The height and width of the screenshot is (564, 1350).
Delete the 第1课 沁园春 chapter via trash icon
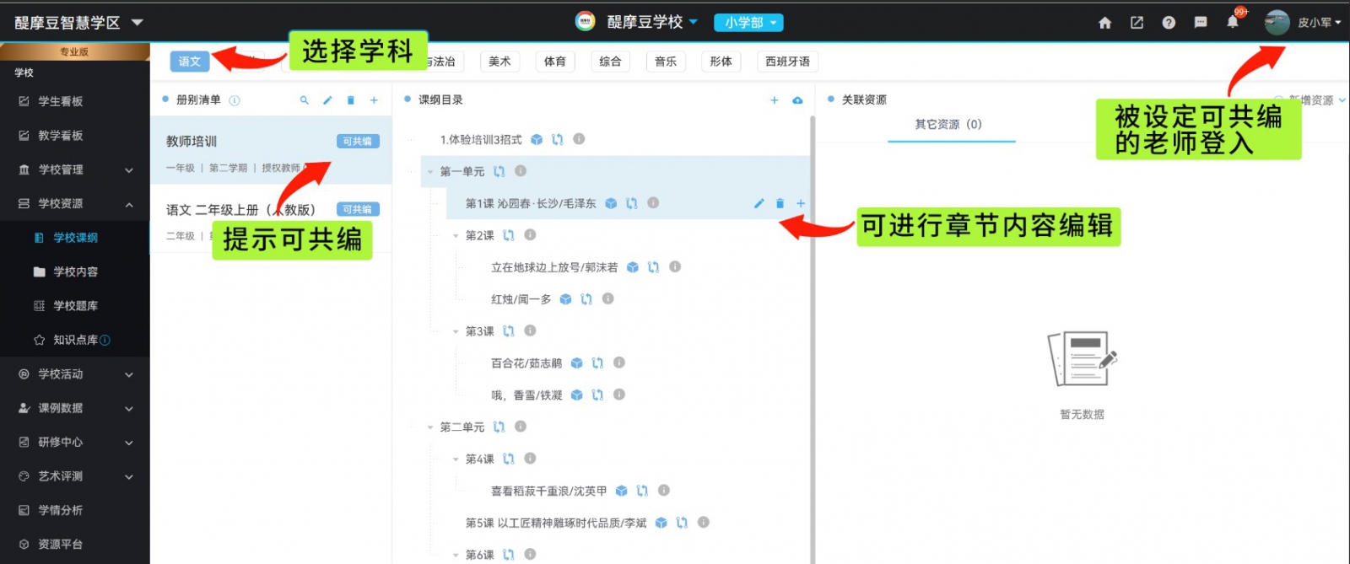780,203
